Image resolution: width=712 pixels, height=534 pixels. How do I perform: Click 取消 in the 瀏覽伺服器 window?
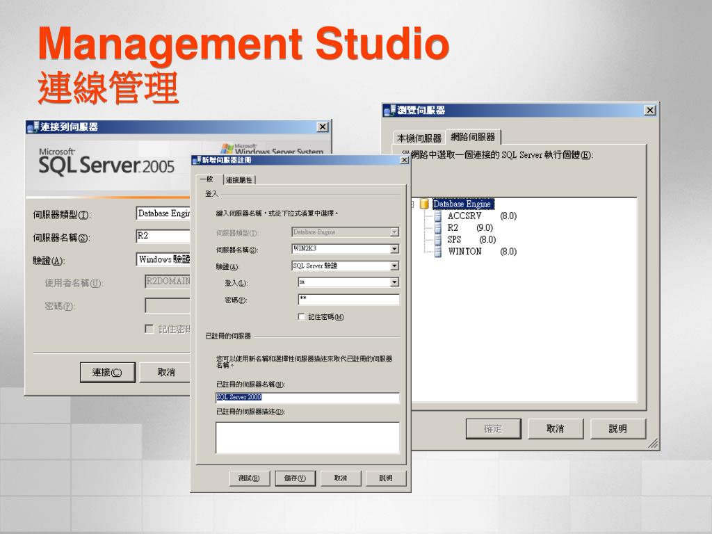(556, 428)
